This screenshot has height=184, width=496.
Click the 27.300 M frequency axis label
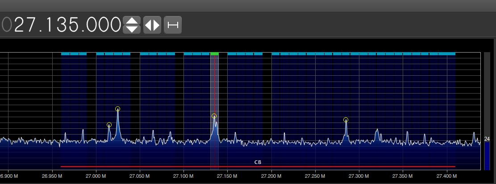tap(358, 175)
